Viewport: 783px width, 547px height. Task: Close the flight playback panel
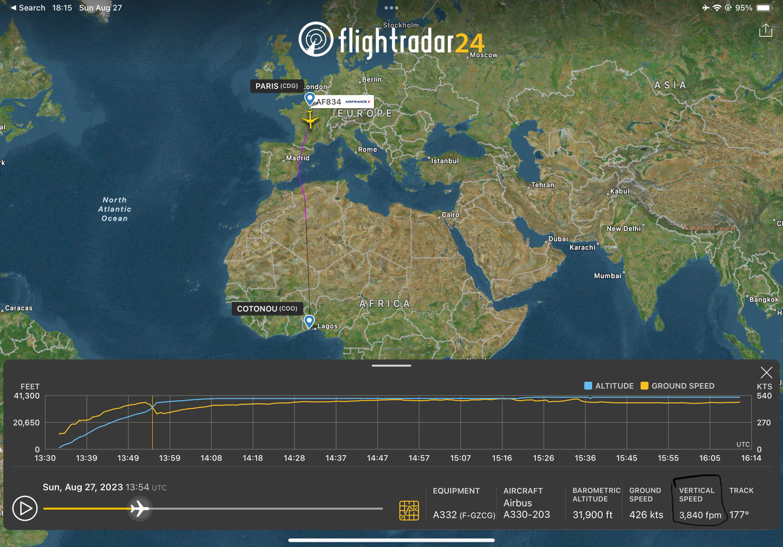(x=767, y=372)
